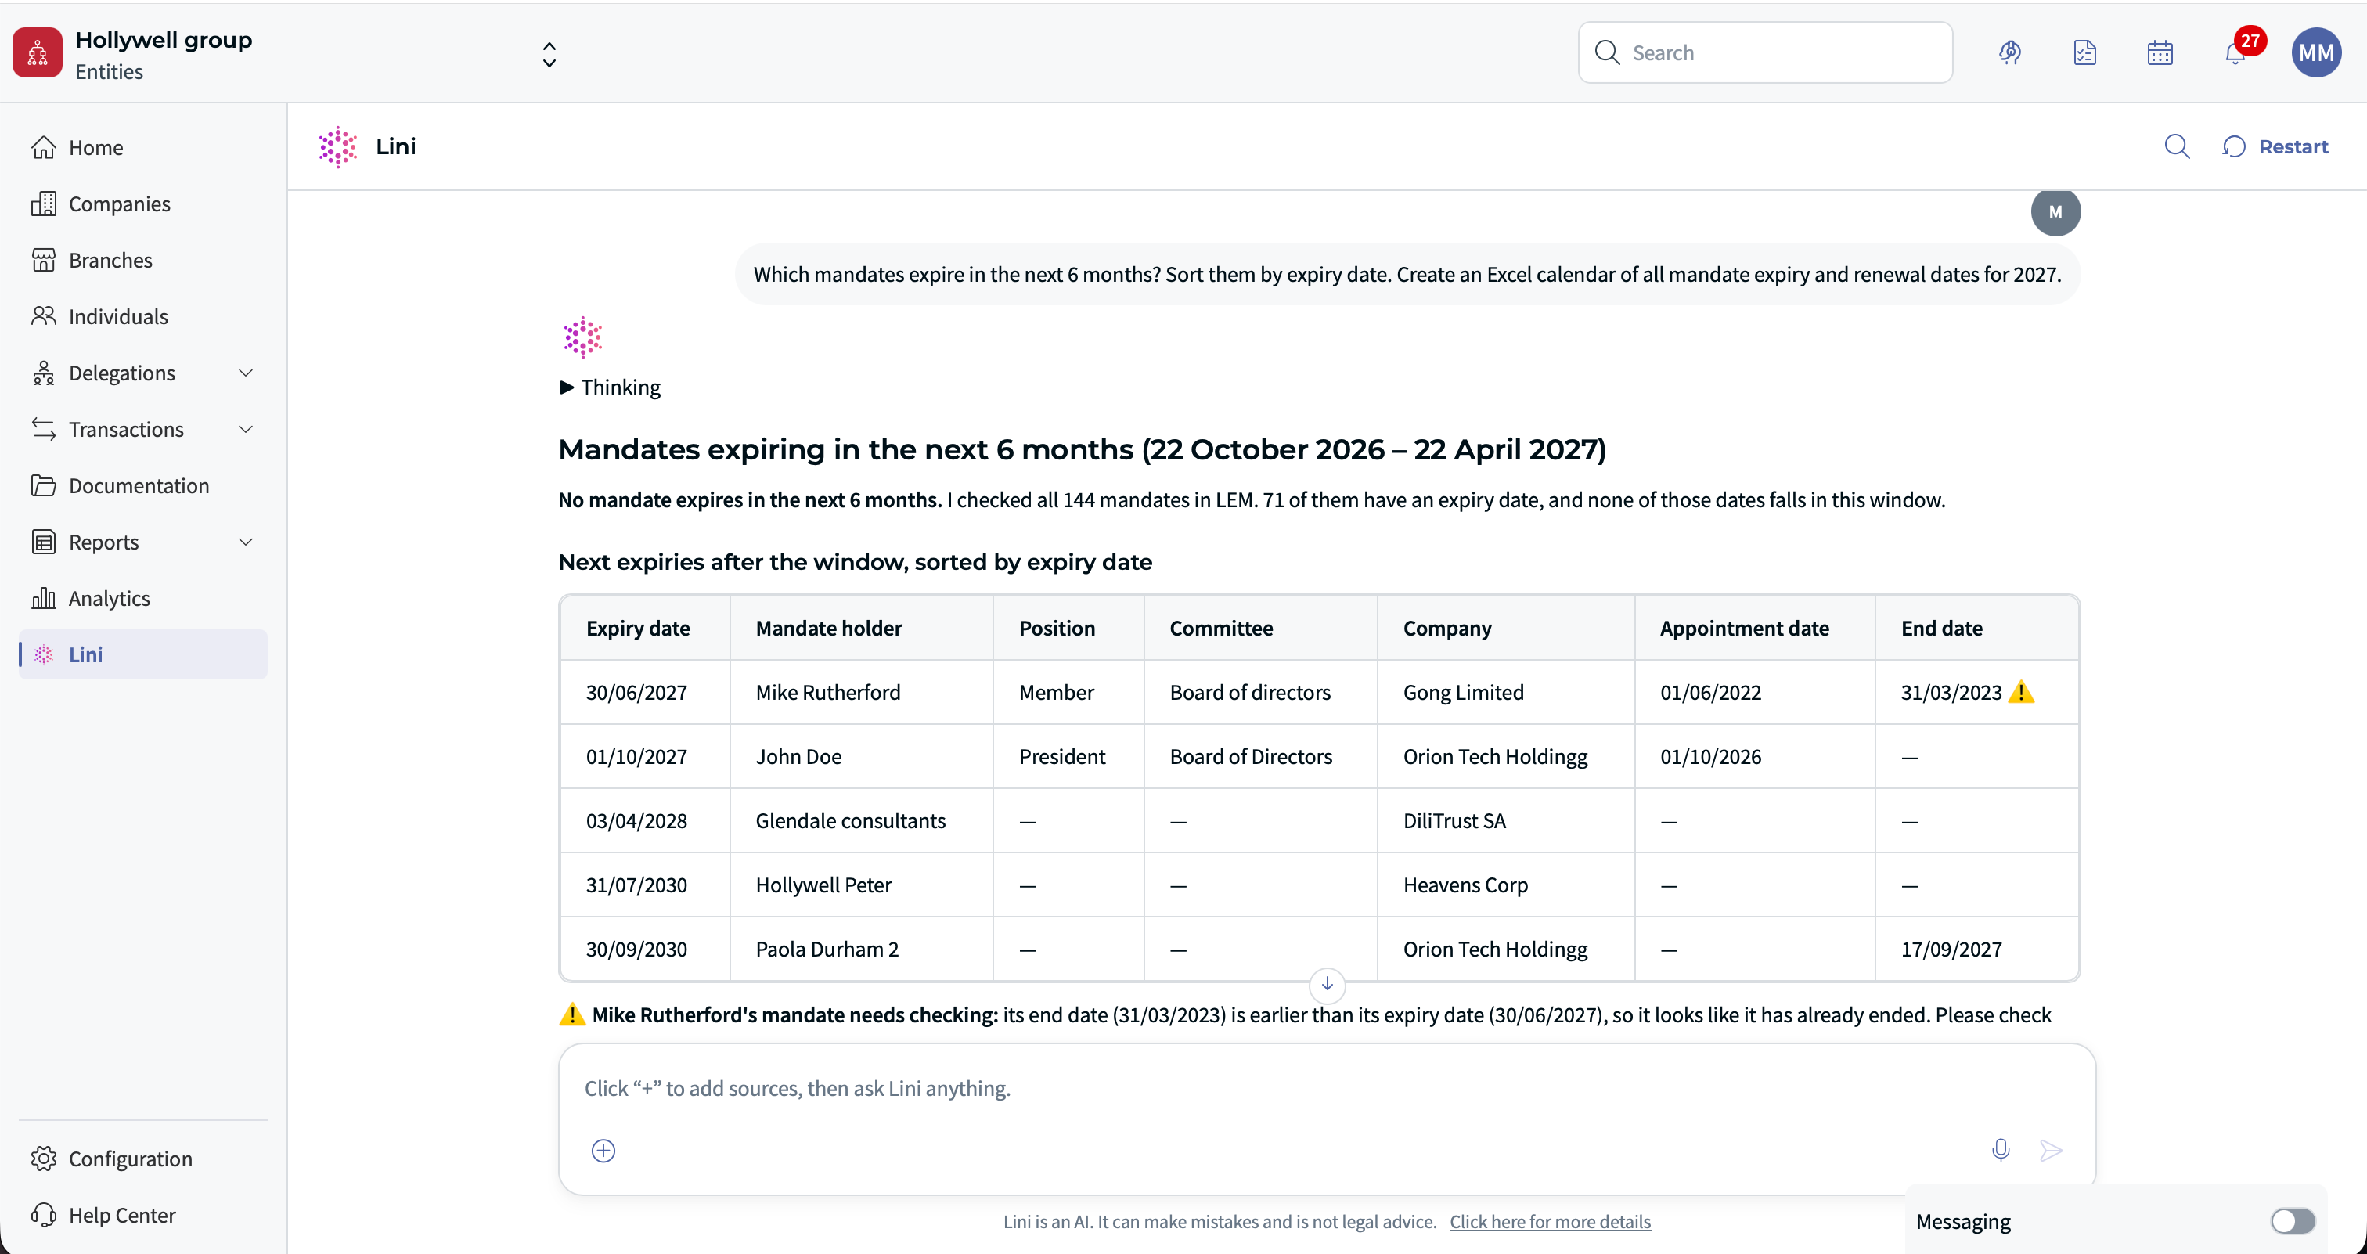Click warning icon next to 31/03/2023

click(2022, 691)
